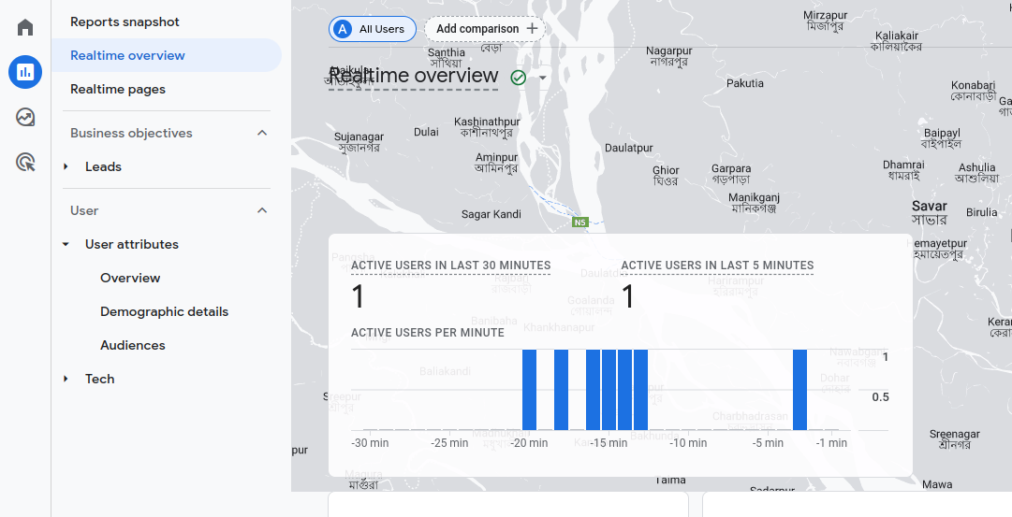Viewport: 1012px width, 517px height.
Task: Collapse the User attributes tree arrow
Action: (66, 244)
